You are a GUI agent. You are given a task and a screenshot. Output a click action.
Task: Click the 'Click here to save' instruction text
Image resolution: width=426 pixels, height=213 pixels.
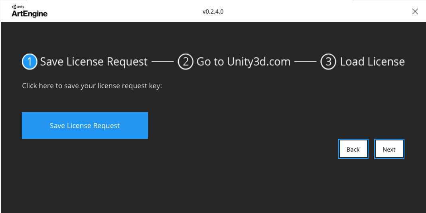click(92, 86)
